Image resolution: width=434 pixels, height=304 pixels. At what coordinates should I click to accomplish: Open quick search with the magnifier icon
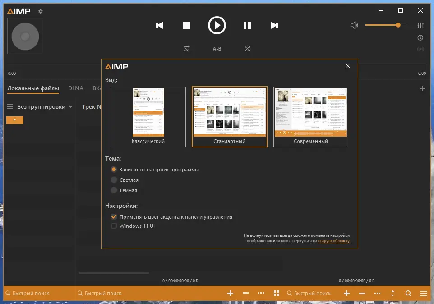click(x=408, y=293)
